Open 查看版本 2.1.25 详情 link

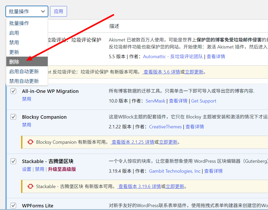pyautogui.click(x=132, y=142)
